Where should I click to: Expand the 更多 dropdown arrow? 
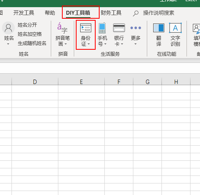135,44
